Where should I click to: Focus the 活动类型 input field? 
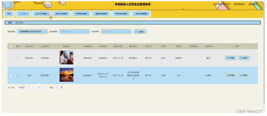pos(74,32)
